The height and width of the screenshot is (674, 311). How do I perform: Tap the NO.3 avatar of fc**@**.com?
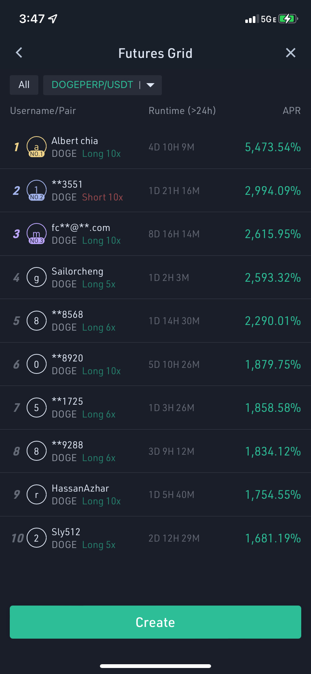pos(36,234)
